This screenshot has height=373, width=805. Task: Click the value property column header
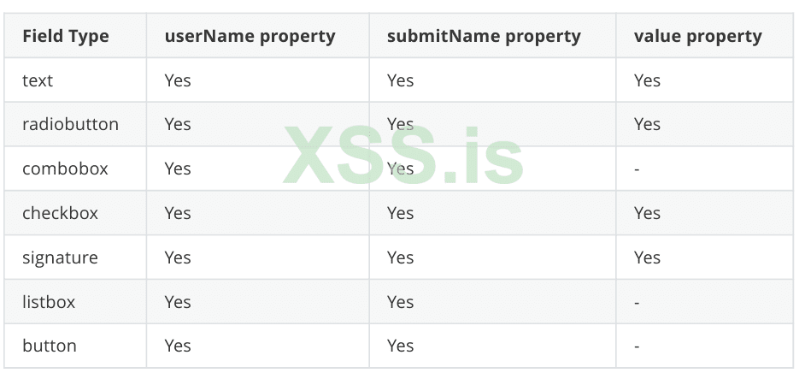(x=697, y=36)
